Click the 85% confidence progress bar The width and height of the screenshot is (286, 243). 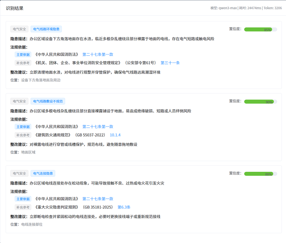click(x=260, y=29)
